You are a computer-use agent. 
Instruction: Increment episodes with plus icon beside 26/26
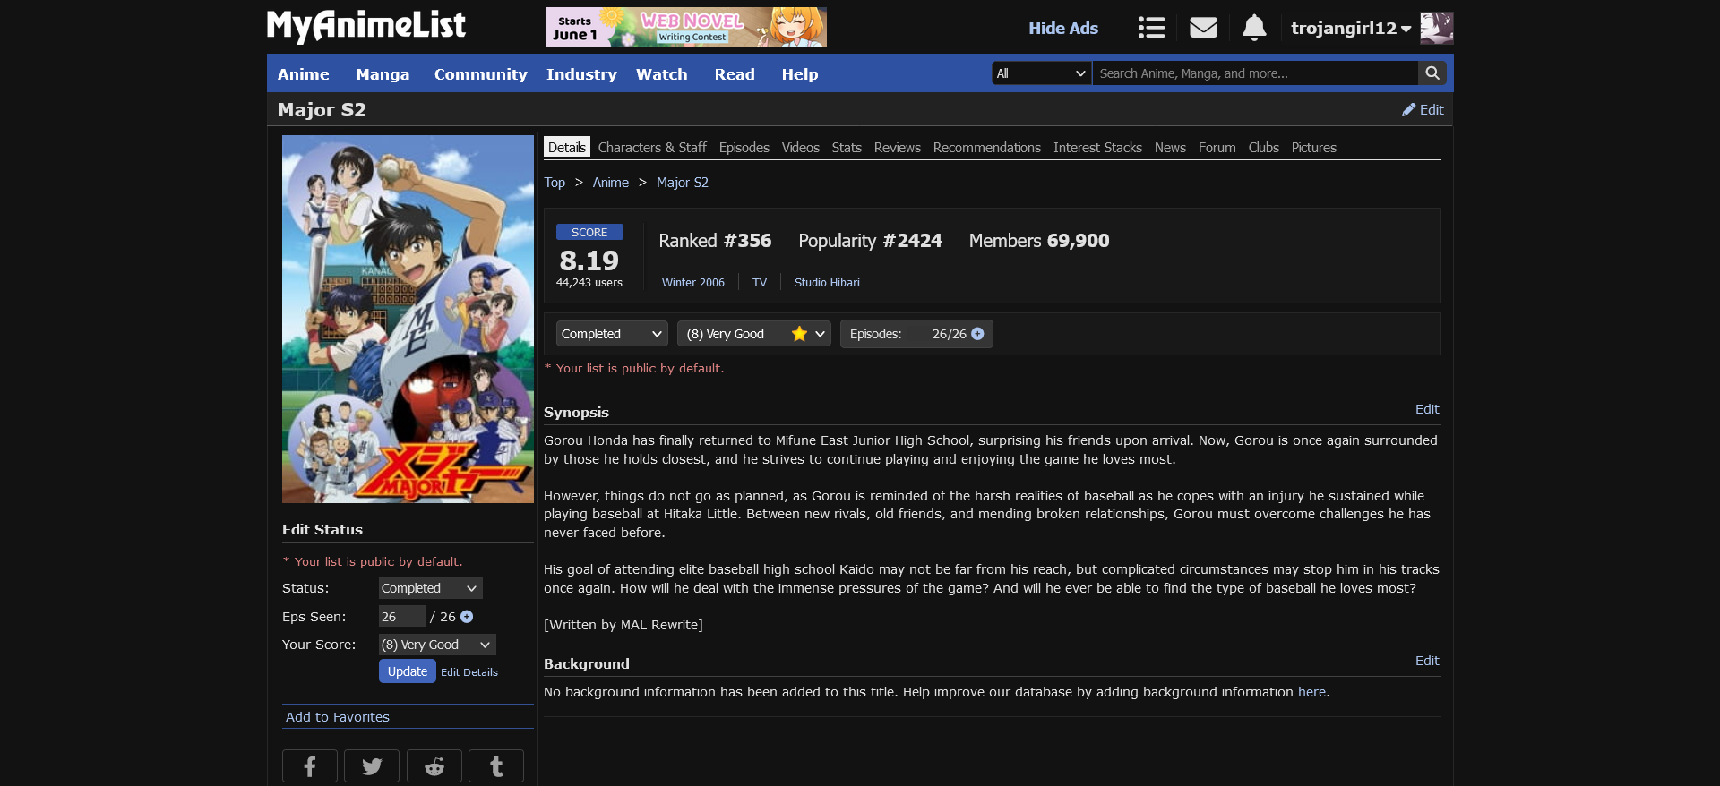[977, 334]
